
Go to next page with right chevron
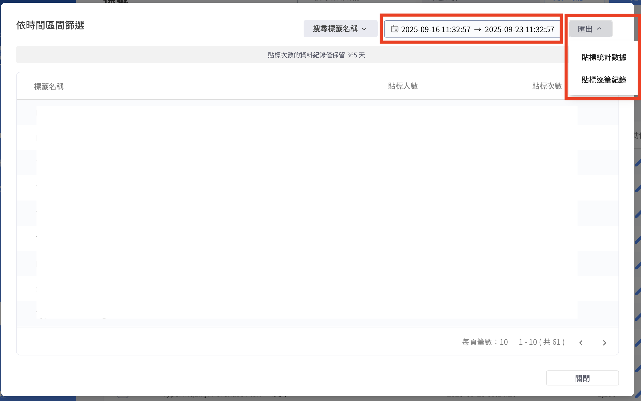(604, 343)
